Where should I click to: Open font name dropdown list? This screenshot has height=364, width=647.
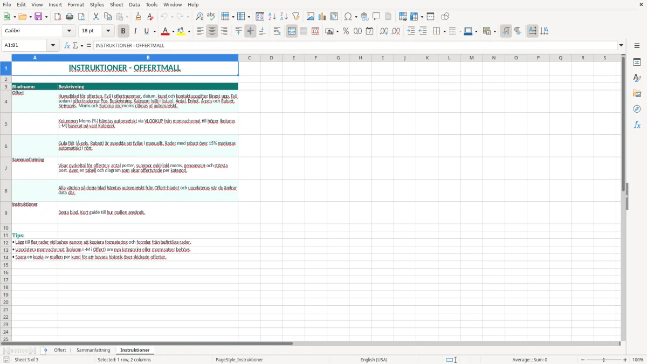(69, 31)
